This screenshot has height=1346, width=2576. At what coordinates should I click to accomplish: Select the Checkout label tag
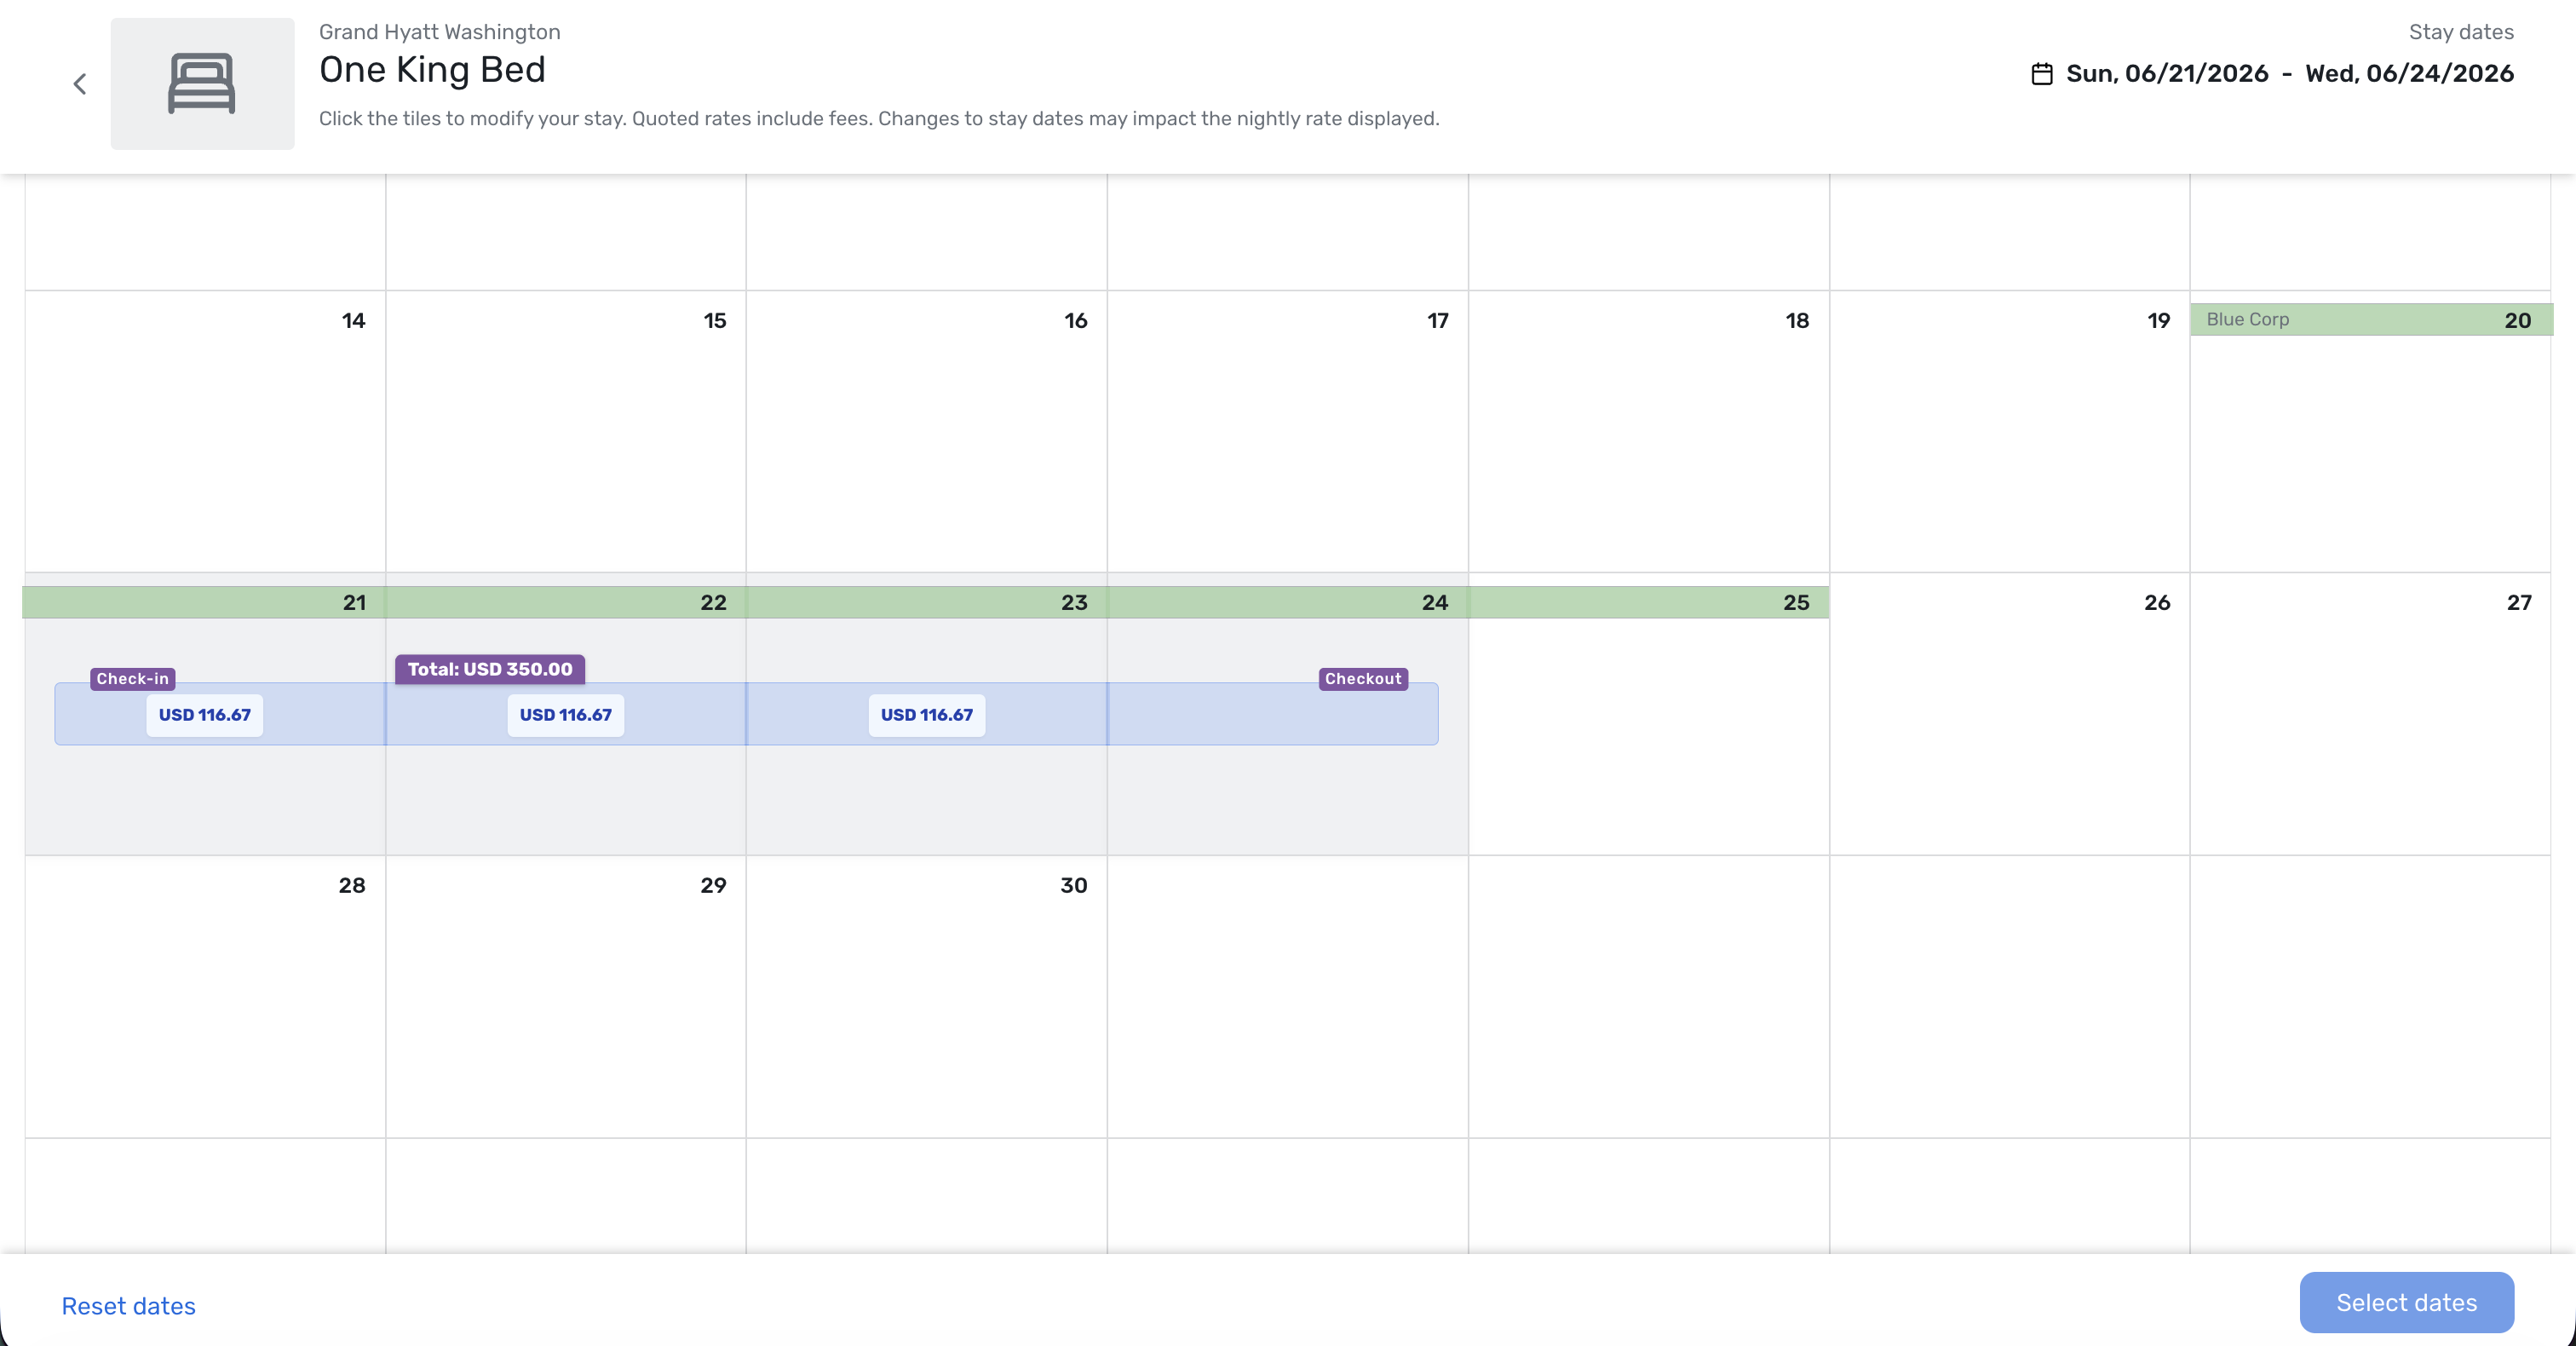(1363, 679)
